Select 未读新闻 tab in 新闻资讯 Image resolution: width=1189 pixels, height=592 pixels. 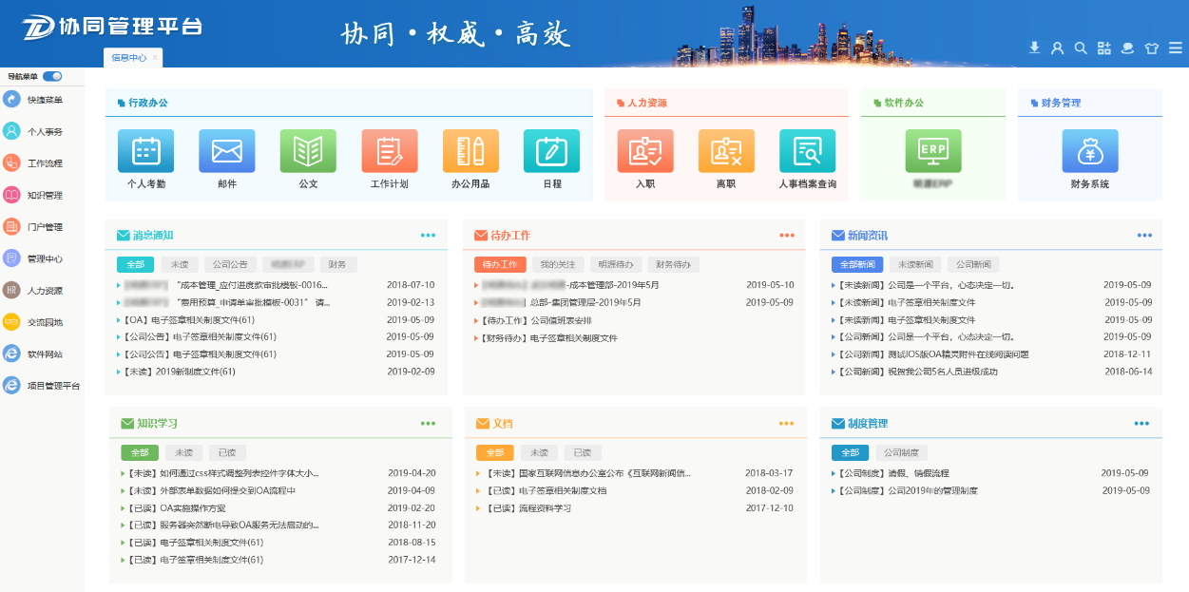(915, 264)
